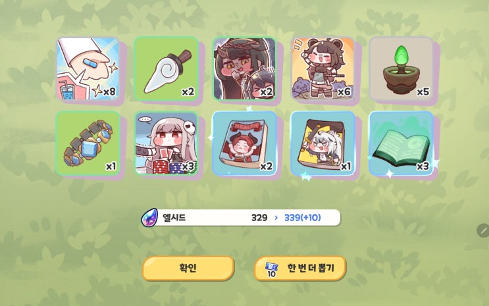The image size is (489, 306).
Task: Click the green open spellbook item x3
Action: tap(401, 143)
